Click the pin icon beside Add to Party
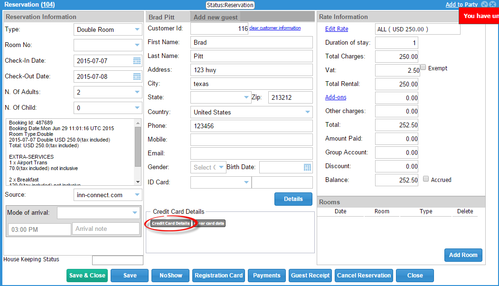 pos(484,5)
